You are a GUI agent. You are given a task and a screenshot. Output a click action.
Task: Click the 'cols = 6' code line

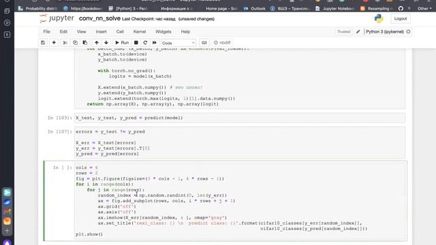(87, 167)
